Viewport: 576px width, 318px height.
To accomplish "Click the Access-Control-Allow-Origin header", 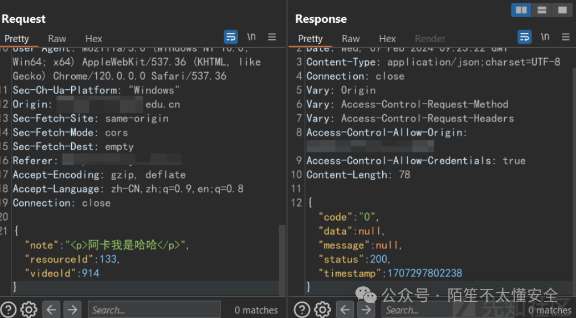I will (x=387, y=133).
